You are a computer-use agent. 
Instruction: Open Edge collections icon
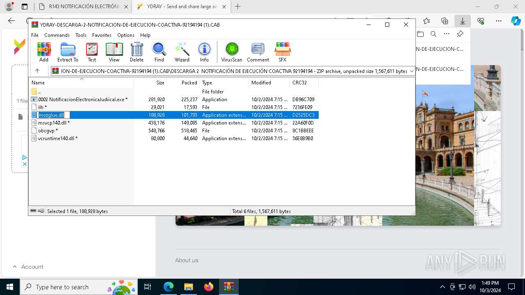[445, 21]
